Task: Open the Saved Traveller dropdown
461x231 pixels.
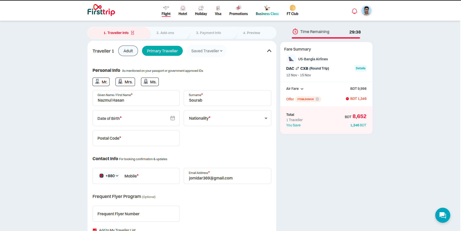Action: click(x=207, y=51)
